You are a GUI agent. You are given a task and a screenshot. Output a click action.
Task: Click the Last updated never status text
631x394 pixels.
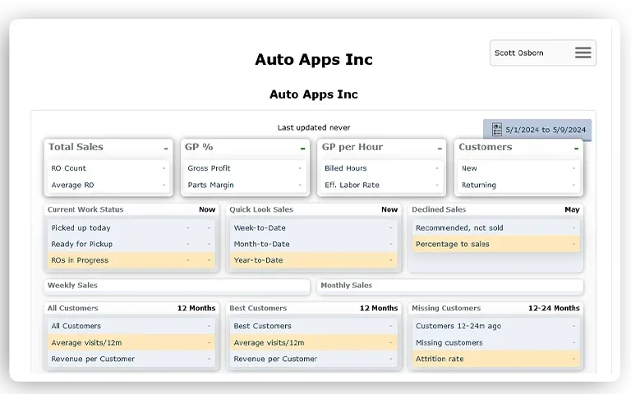pos(314,127)
